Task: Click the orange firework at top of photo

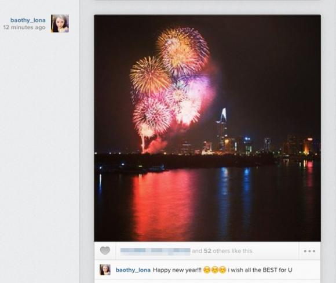Action: [182, 50]
